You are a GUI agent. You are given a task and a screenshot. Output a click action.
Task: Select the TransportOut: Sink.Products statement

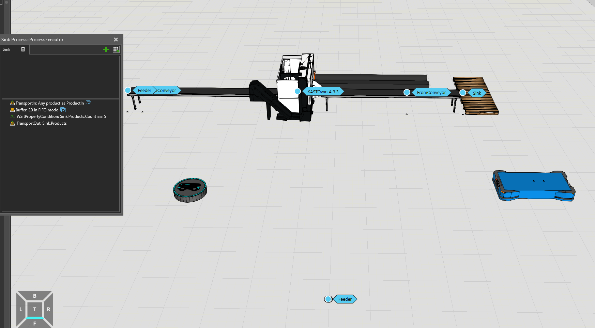click(41, 123)
